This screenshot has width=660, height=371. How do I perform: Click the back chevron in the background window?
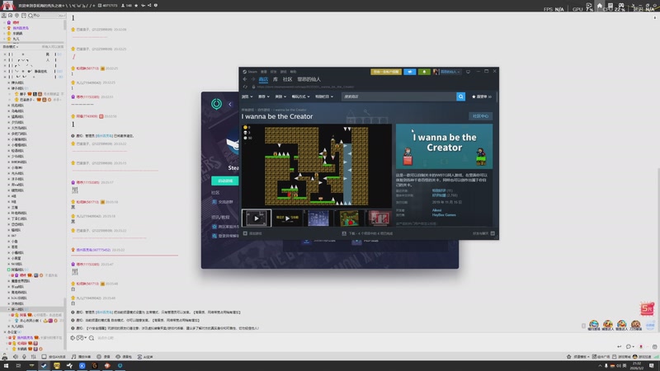[x=230, y=104]
